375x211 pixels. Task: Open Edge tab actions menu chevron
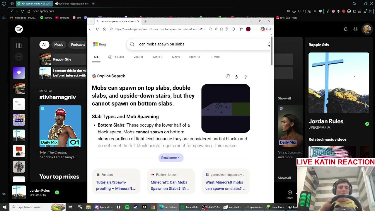[90, 21]
